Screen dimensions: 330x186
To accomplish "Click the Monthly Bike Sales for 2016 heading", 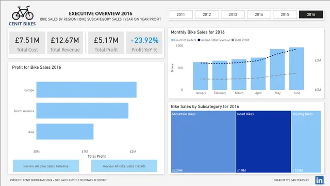I will point(197,32).
